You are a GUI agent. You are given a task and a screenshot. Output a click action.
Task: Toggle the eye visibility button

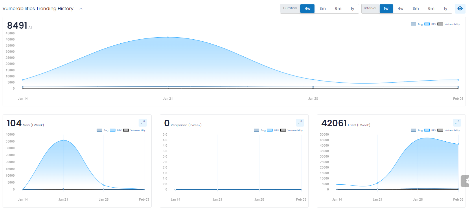click(x=460, y=8)
